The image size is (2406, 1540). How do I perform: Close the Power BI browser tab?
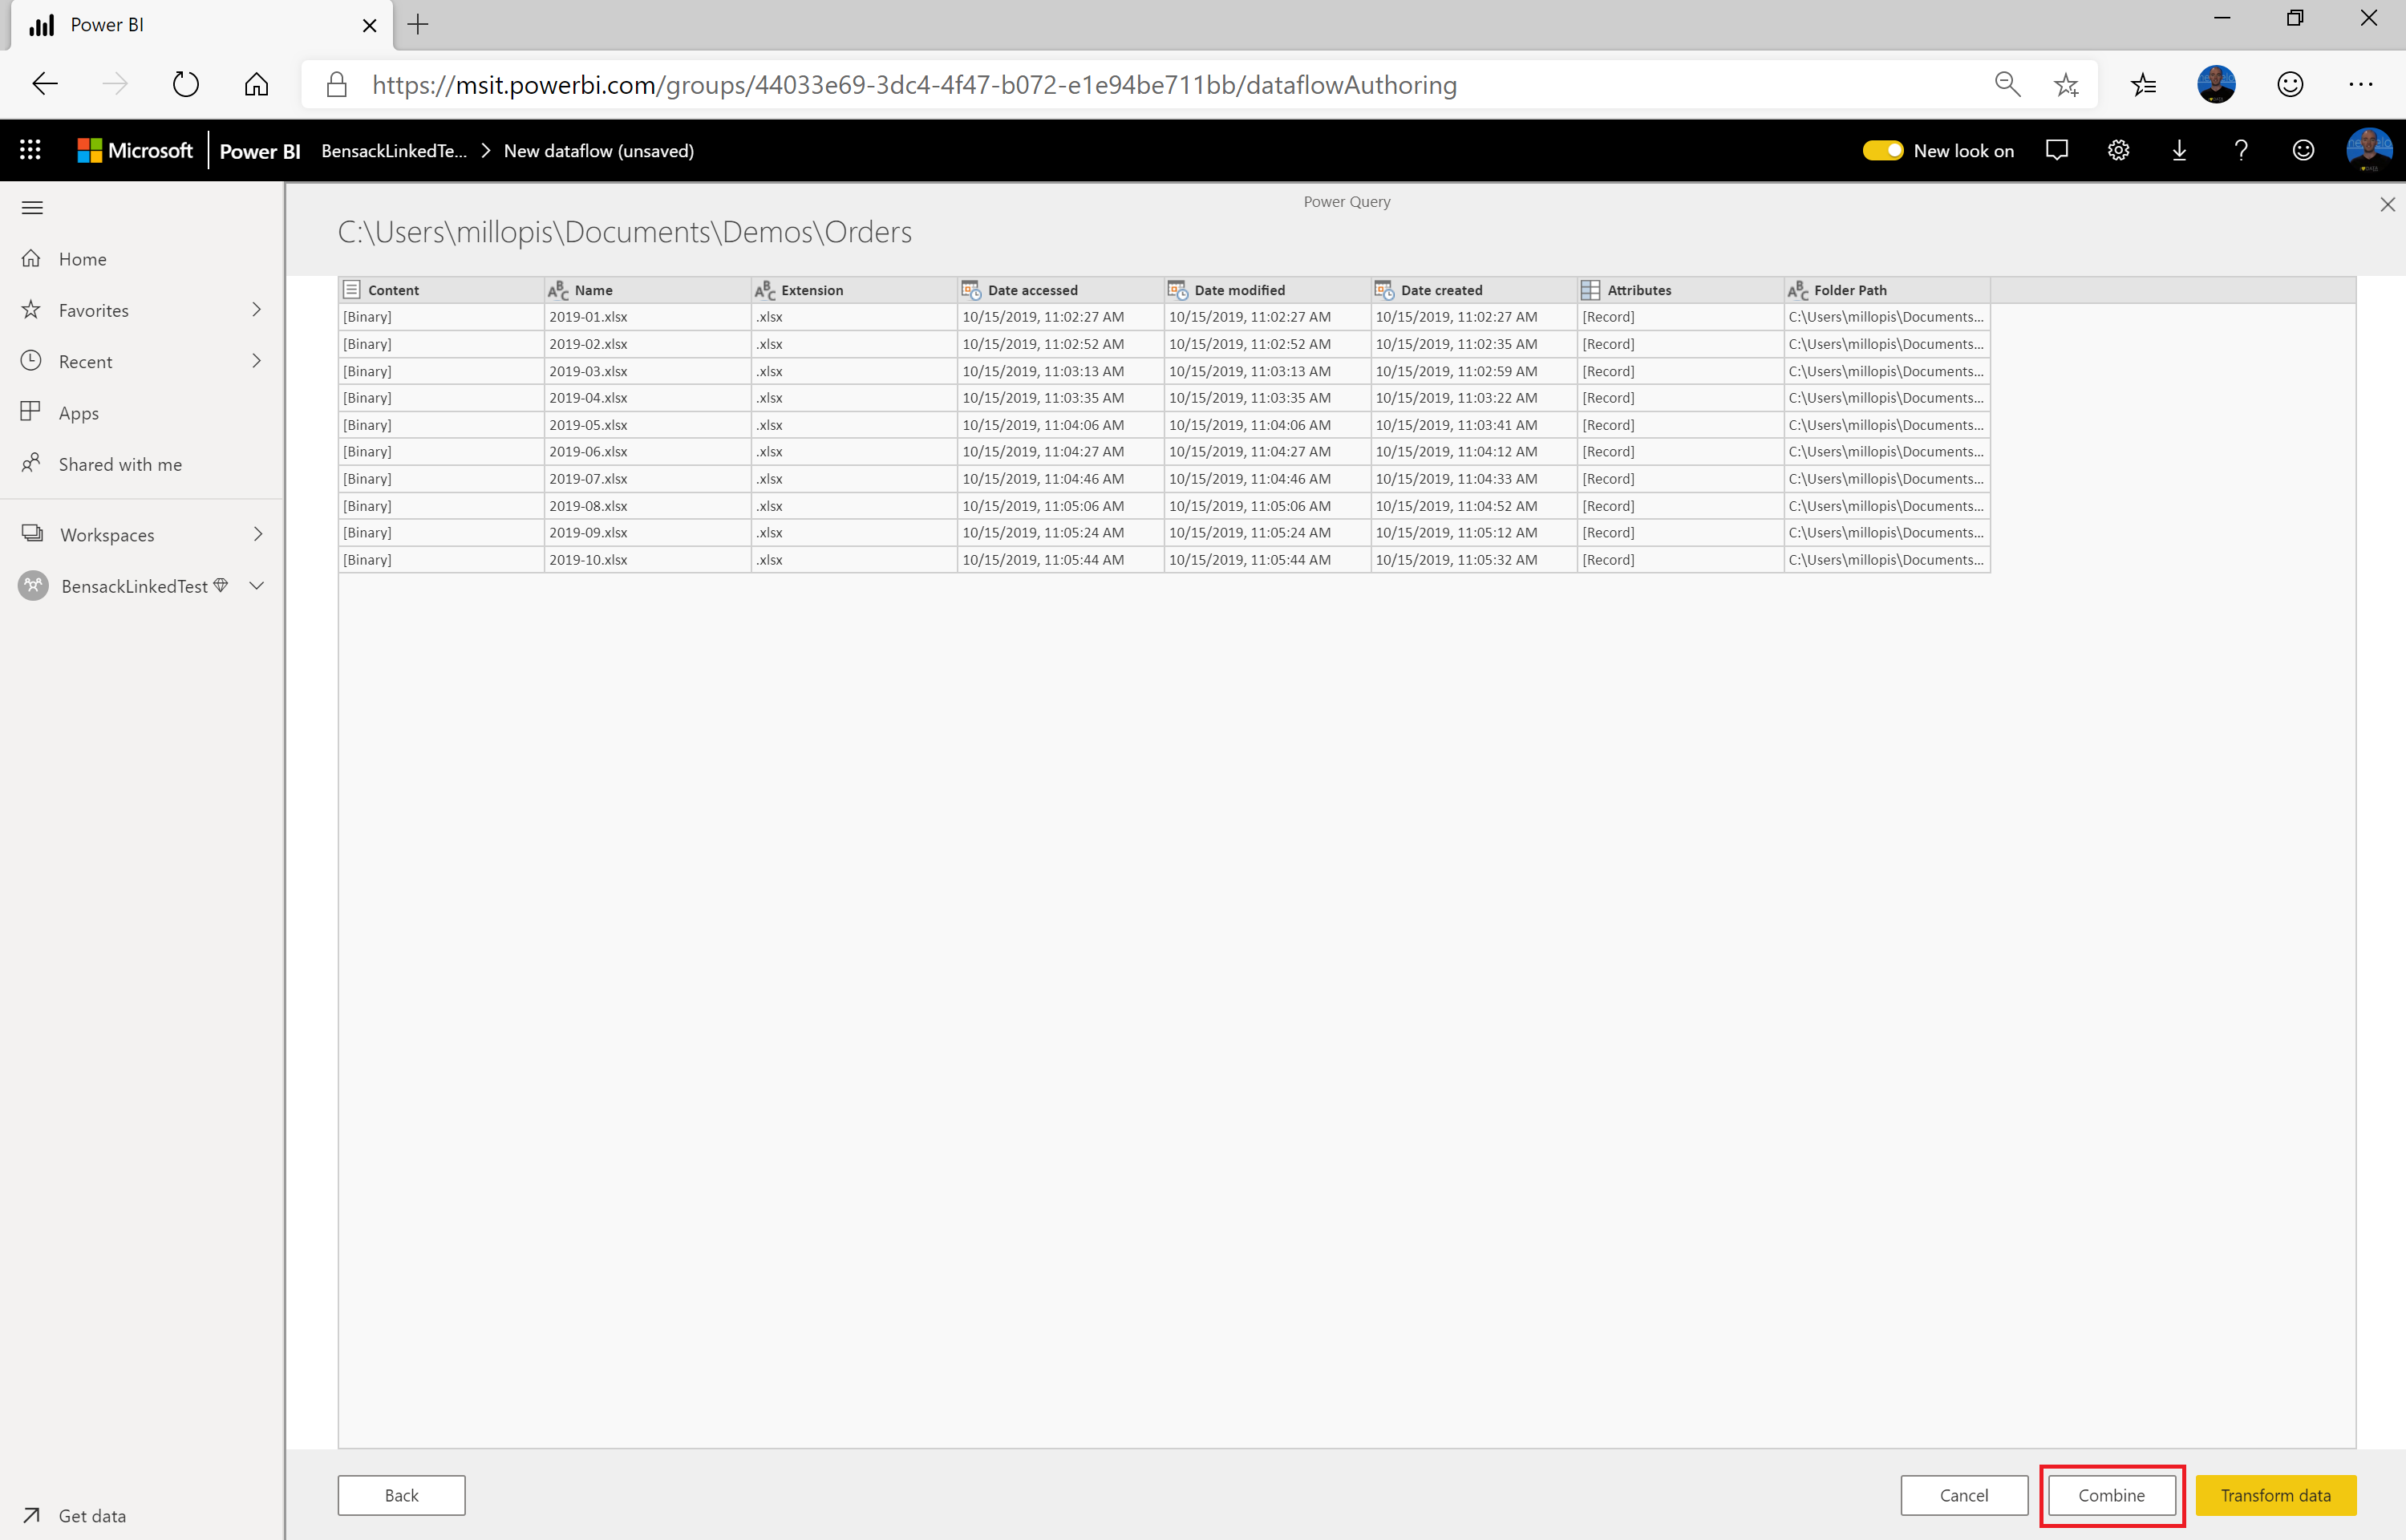[x=369, y=25]
